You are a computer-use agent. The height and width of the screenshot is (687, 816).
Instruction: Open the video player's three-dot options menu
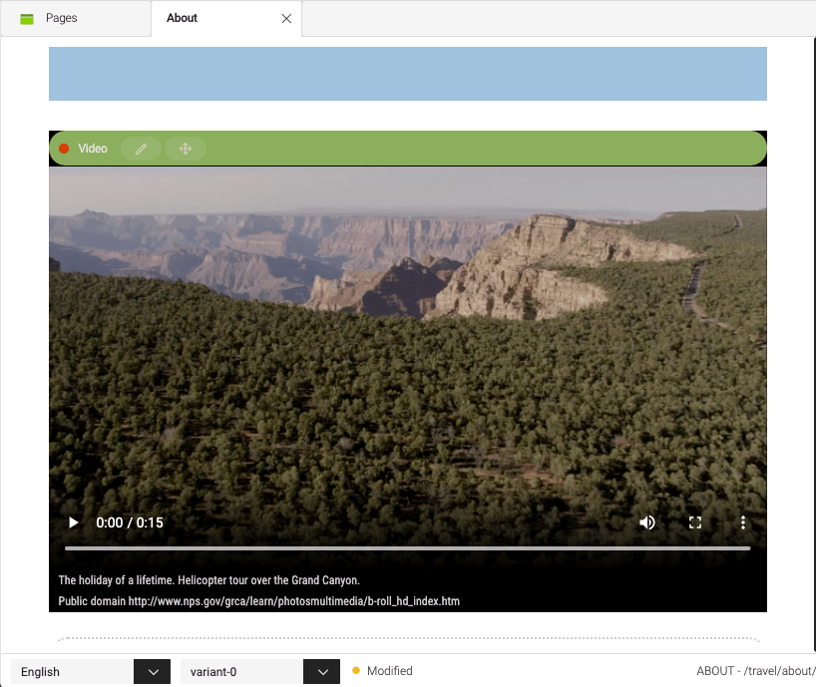click(x=742, y=521)
